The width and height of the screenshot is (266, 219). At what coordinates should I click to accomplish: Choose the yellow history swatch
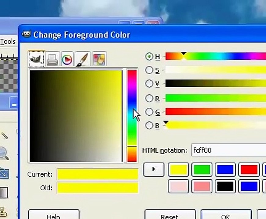pos(178,169)
